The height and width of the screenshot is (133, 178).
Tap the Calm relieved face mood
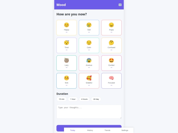point(89,45)
